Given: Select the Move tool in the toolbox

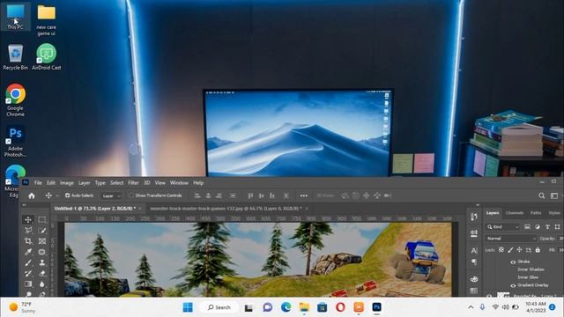Looking at the screenshot, I should tap(28, 219).
